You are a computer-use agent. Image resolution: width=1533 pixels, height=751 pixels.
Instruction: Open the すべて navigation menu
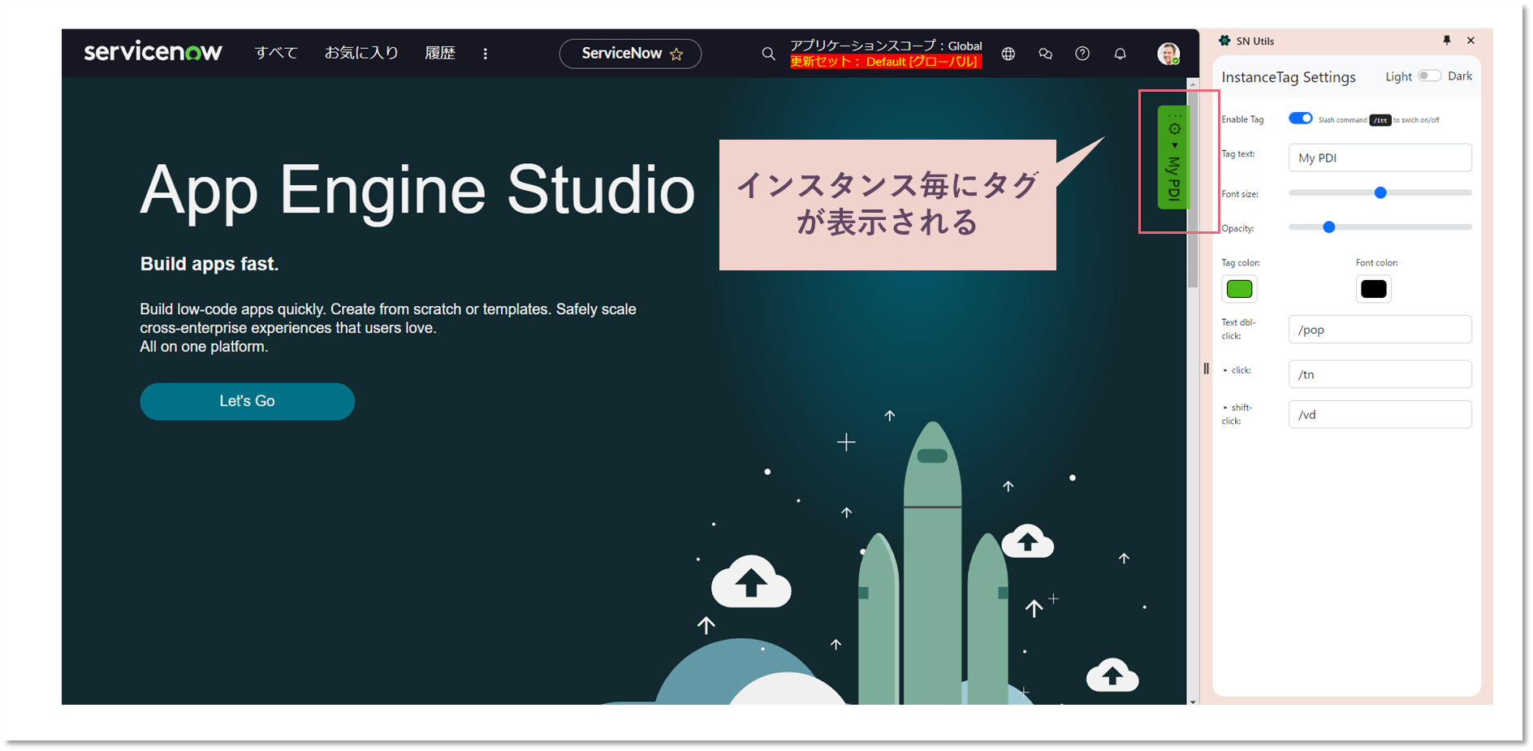275,54
